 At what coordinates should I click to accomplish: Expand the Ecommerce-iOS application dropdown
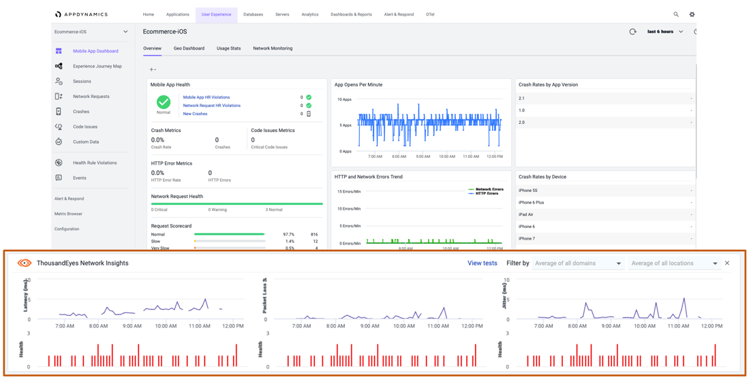coord(91,32)
